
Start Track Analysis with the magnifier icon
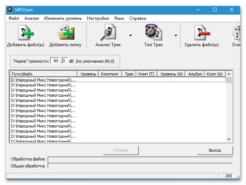tap(108, 32)
